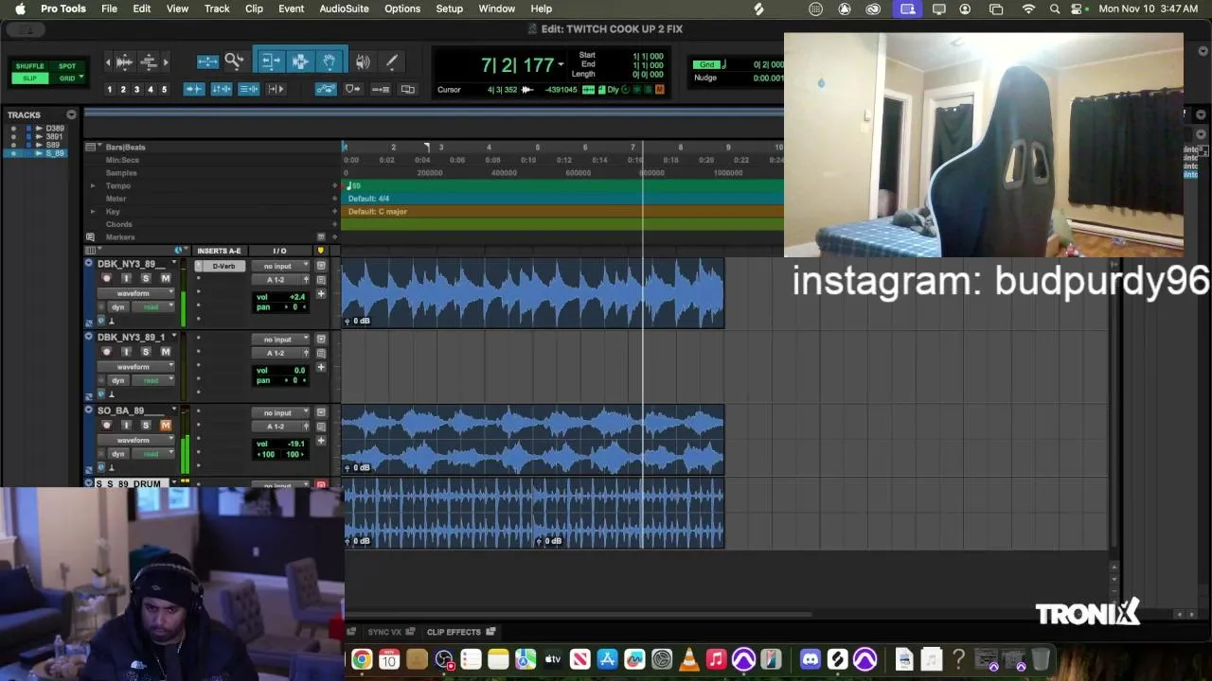Open the Window menu

point(496,9)
